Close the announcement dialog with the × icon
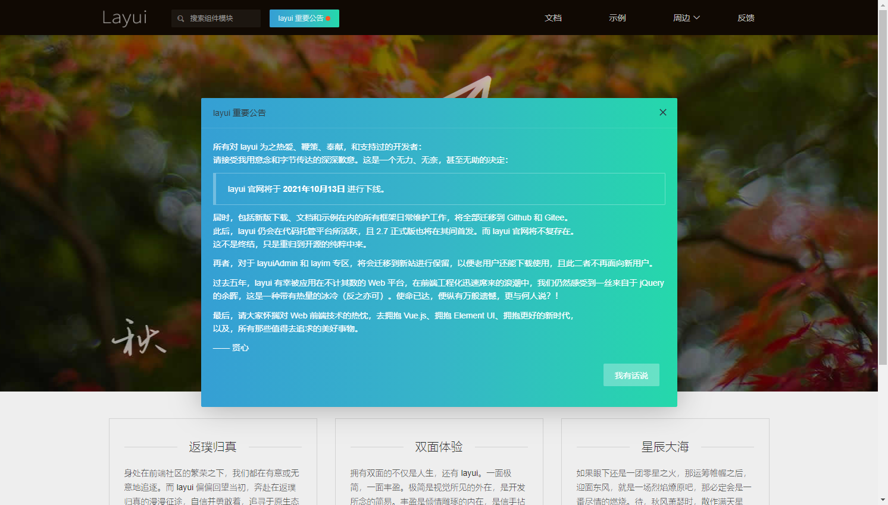 pos(662,112)
